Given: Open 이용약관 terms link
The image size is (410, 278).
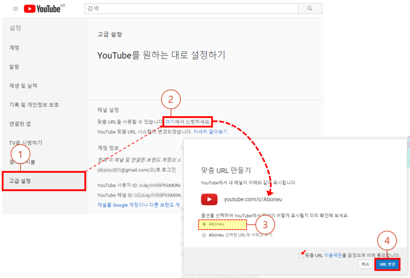Looking at the screenshot, I should click(333, 255).
